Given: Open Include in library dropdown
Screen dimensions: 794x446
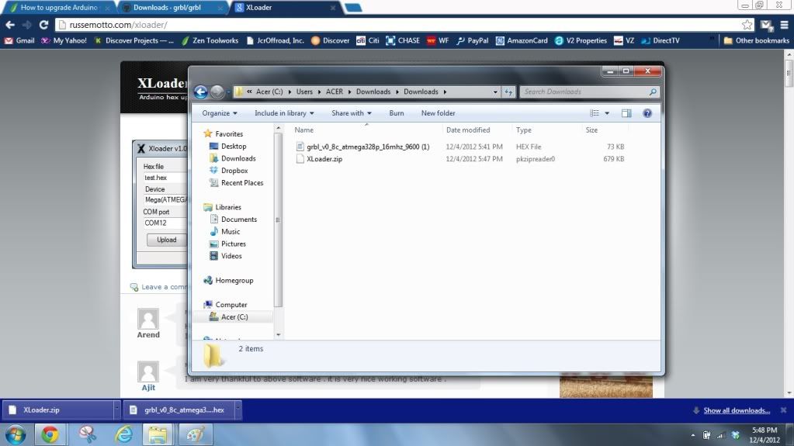Looking at the screenshot, I should [x=284, y=113].
